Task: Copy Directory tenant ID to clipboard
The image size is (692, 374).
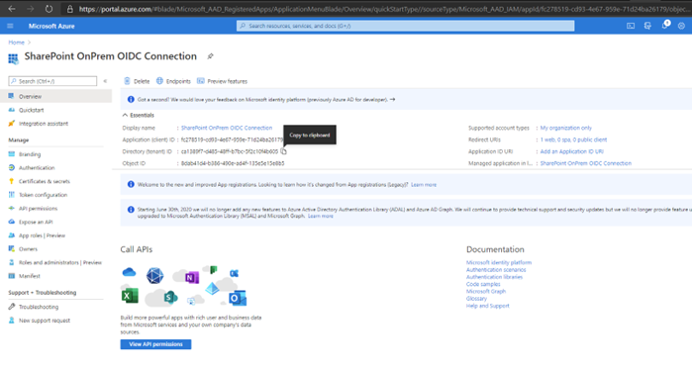Action: [x=284, y=151]
